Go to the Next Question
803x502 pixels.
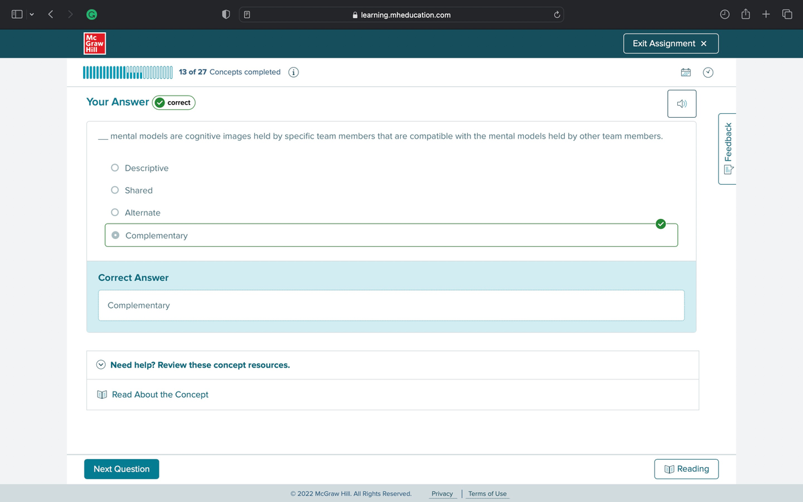[122, 469]
